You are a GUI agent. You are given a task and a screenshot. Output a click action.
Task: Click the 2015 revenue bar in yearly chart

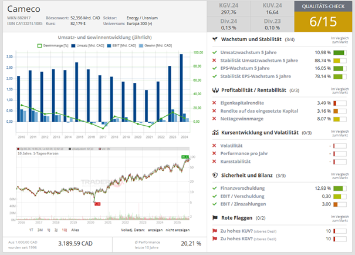(x=76, y=92)
